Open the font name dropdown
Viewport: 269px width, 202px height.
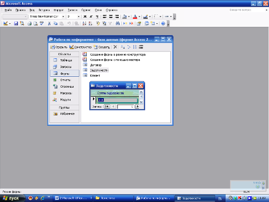(x=63, y=16)
